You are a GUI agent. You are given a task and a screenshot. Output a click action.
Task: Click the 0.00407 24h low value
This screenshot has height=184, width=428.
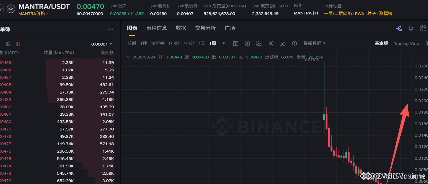[185, 14]
